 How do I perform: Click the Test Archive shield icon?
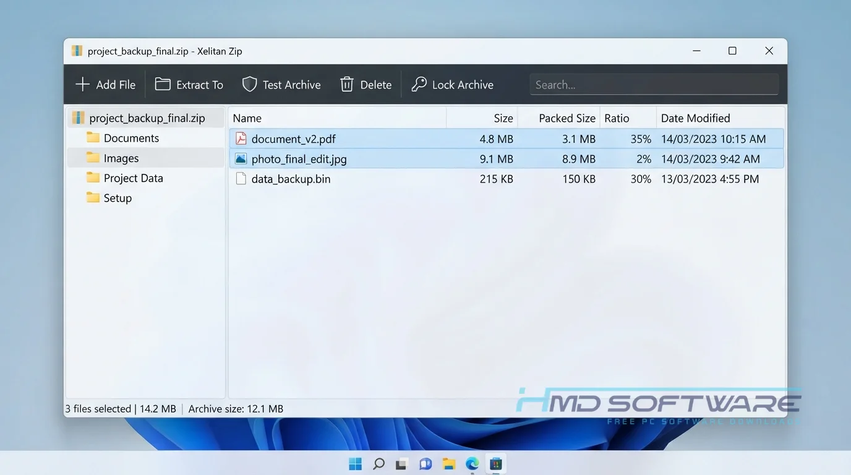click(x=249, y=84)
